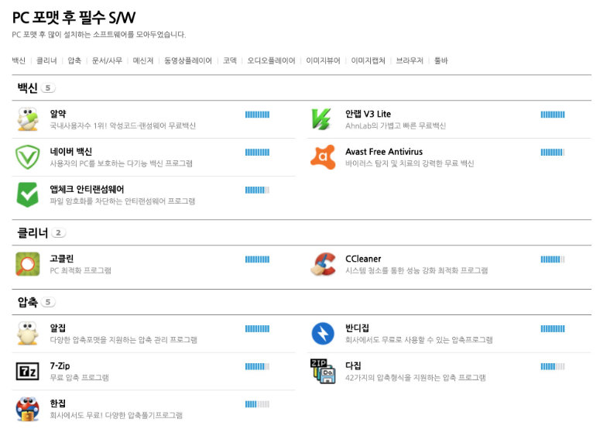
Task: Click the 다집 ZIP floppy icon
Action: 323,371
